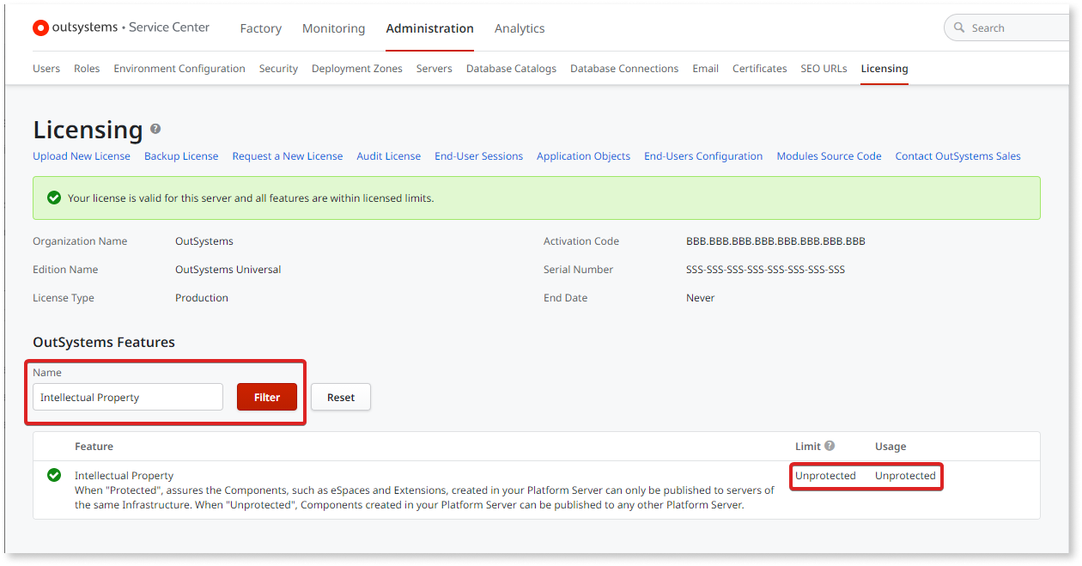Click the OutSystems logo icon

coord(40,27)
